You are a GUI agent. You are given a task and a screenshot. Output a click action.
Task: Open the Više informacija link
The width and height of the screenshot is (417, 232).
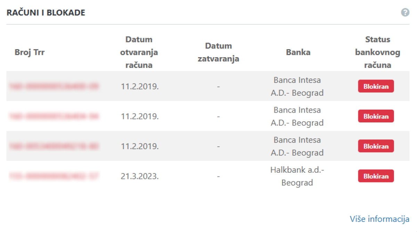tap(379, 219)
